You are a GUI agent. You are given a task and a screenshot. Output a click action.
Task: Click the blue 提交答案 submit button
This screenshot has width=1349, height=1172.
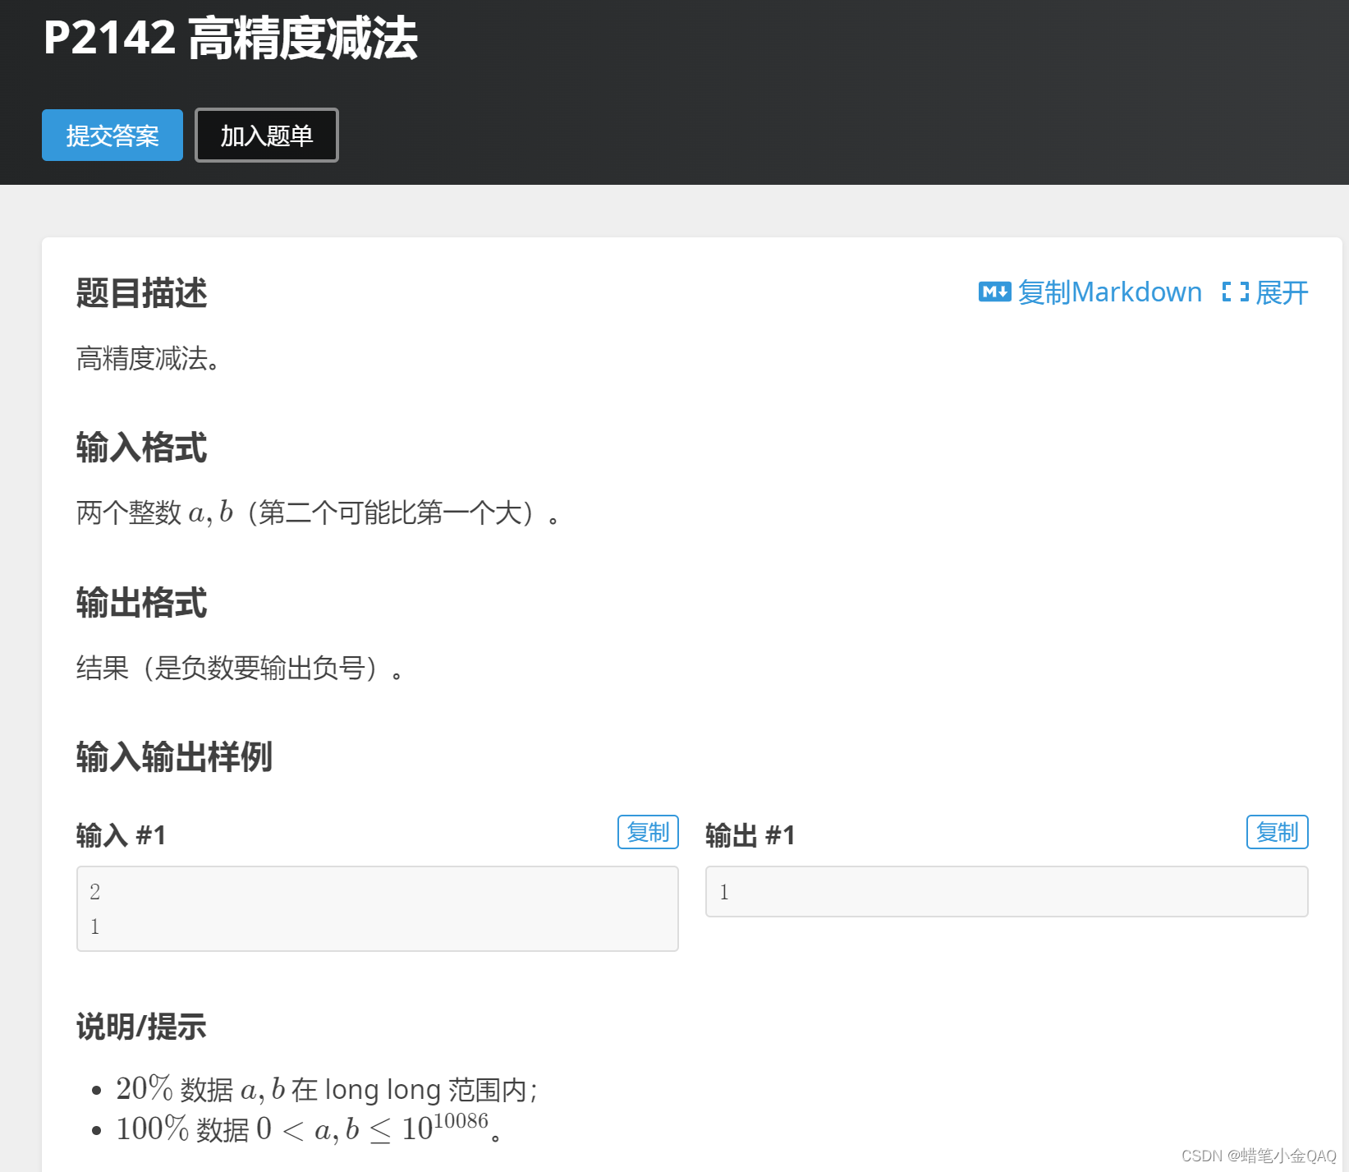click(112, 135)
